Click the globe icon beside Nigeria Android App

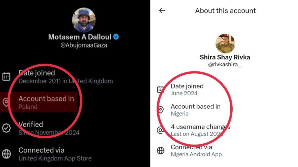pyautogui.click(x=161, y=150)
